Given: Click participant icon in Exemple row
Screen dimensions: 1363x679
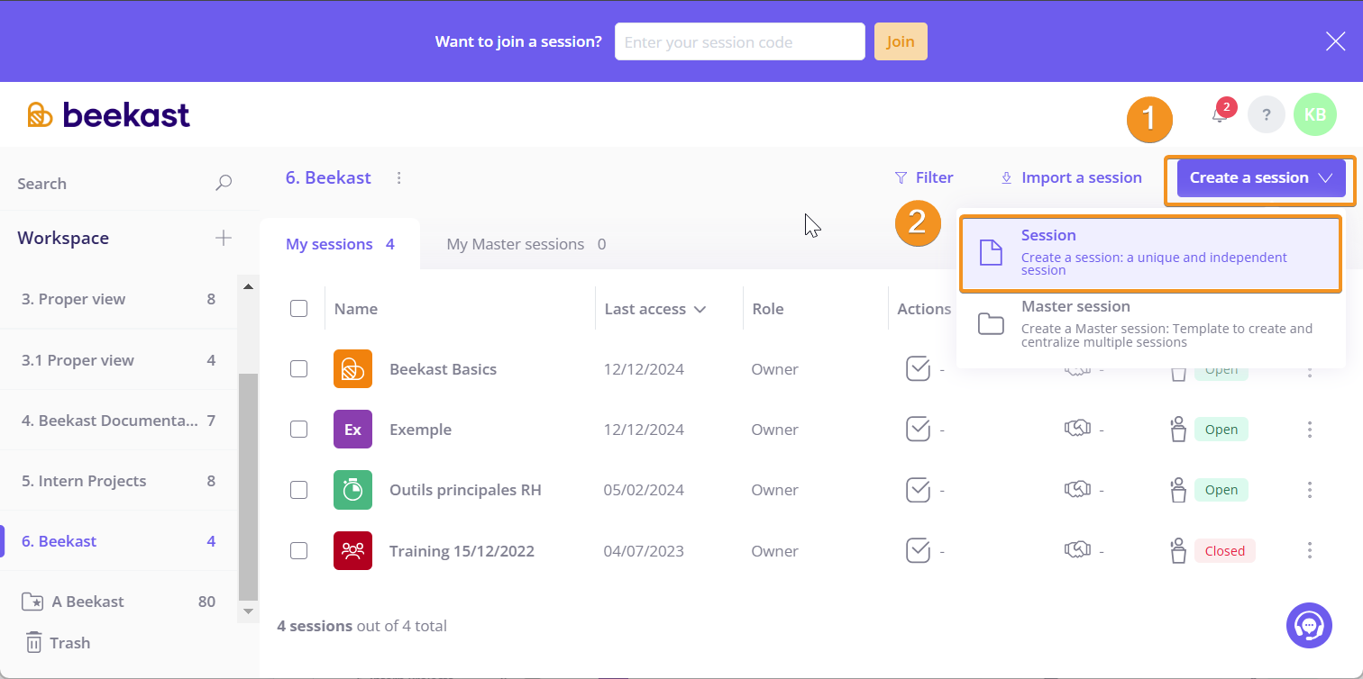Looking at the screenshot, I should [x=1177, y=430].
